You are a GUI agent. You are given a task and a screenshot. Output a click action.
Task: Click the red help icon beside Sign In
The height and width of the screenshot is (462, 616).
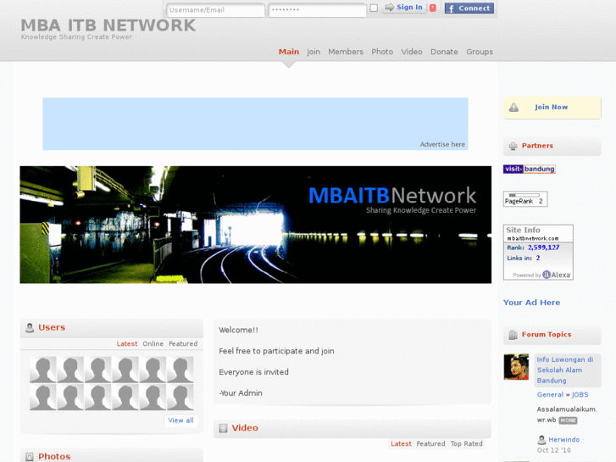coord(432,8)
